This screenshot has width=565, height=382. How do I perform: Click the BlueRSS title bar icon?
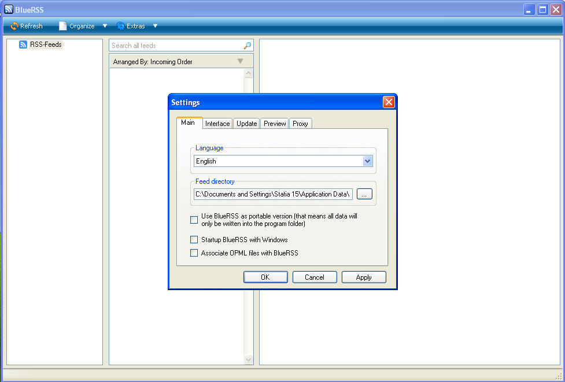[x=8, y=9]
